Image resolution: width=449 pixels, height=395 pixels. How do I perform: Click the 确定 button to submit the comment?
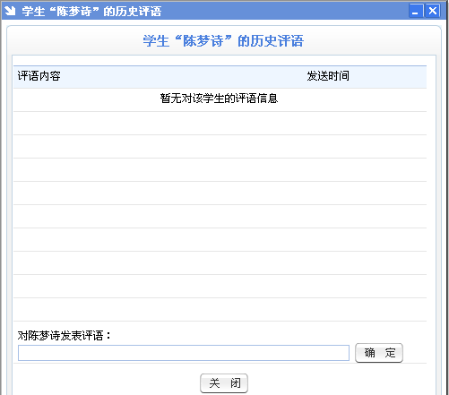click(x=379, y=353)
